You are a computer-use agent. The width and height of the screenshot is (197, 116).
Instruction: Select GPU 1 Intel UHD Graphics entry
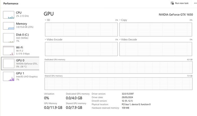pyautogui.click(x=20, y=76)
